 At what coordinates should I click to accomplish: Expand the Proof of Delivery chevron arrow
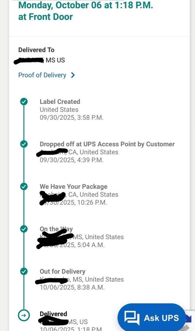(73, 75)
